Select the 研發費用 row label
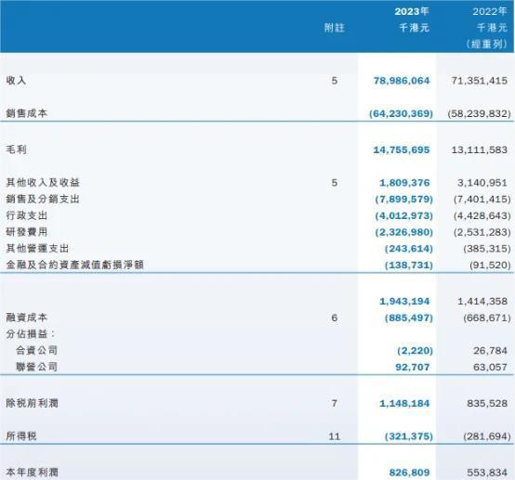Viewport: 515px width, 480px height. coord(27,232)
